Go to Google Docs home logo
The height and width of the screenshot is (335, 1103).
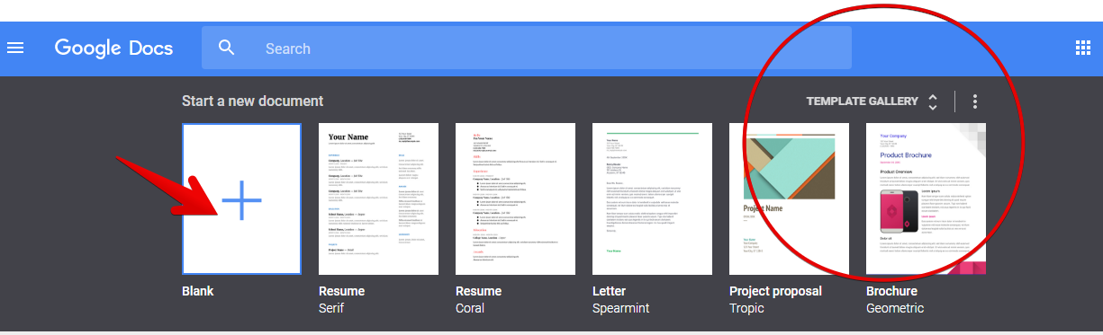click(x=113, y=48)
